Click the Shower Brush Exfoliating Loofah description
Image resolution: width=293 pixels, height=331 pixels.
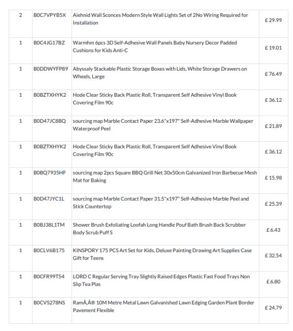pos(159,229)
